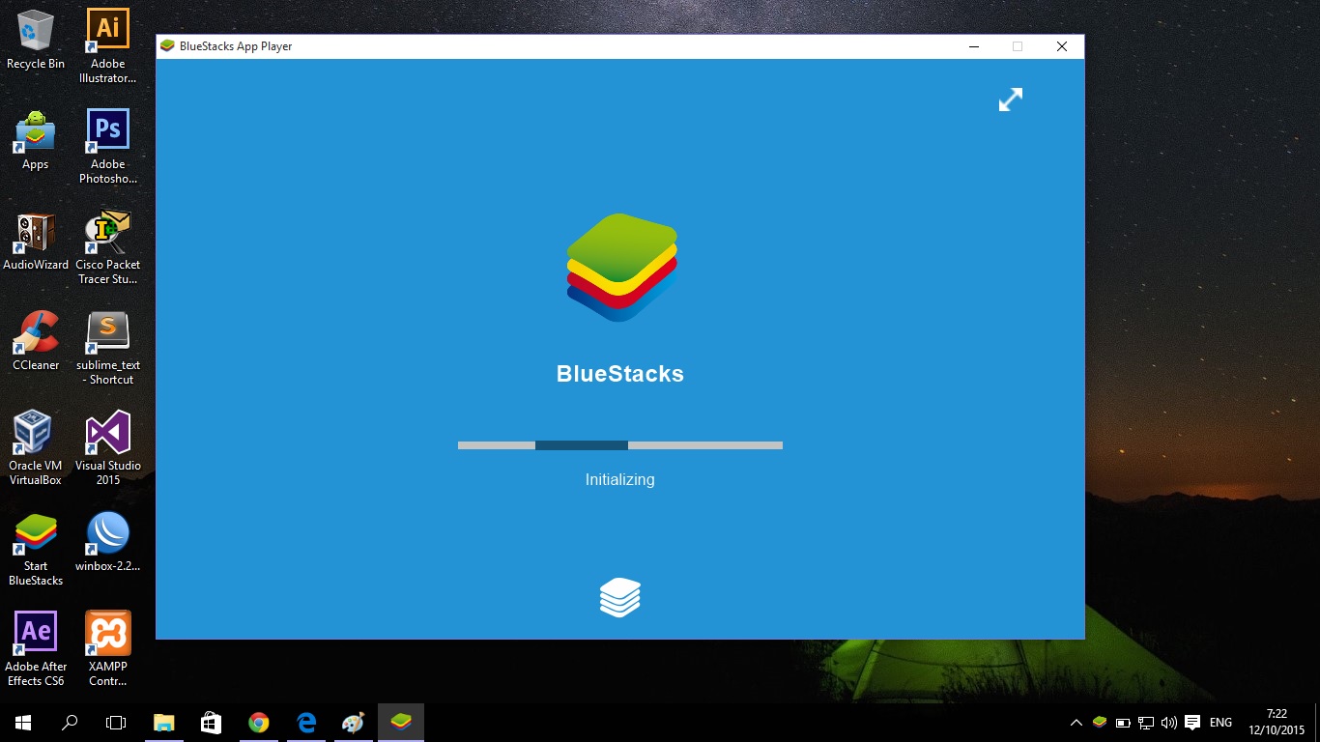
Task: Click the battery tray icon
Action: 1123,723
